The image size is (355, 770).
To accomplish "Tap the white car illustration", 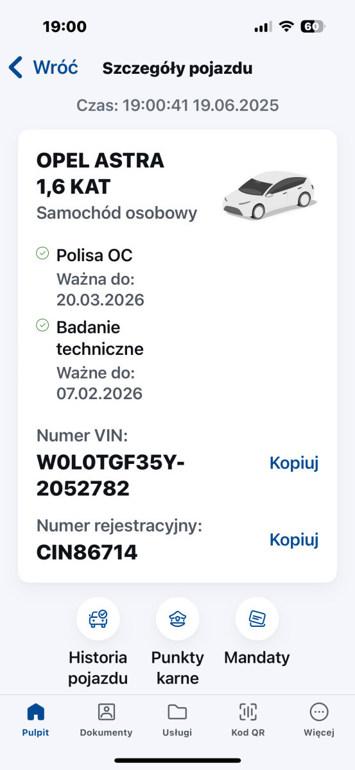I will point(269,195).
